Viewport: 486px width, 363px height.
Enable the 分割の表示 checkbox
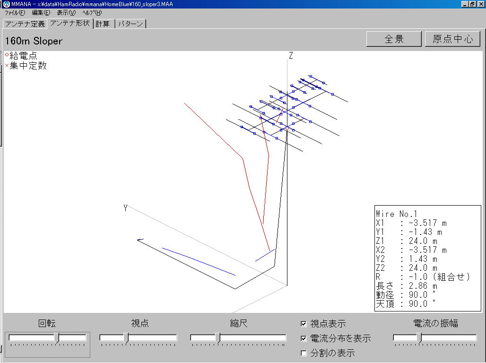pos(304,353)
